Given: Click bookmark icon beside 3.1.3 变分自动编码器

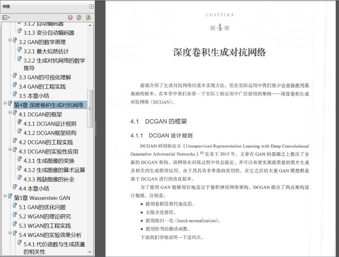Looking at the screenshot, I should tap(20, 31).
